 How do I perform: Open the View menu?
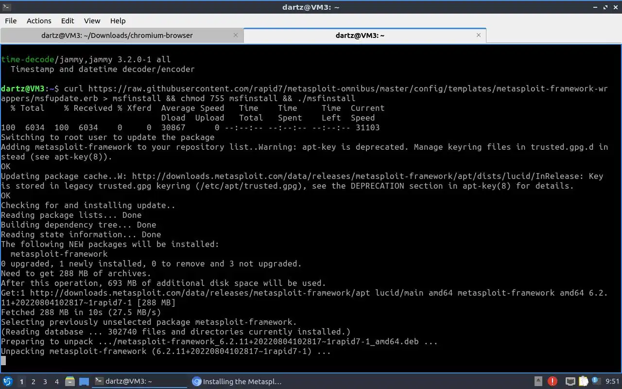tap(92, 21)
